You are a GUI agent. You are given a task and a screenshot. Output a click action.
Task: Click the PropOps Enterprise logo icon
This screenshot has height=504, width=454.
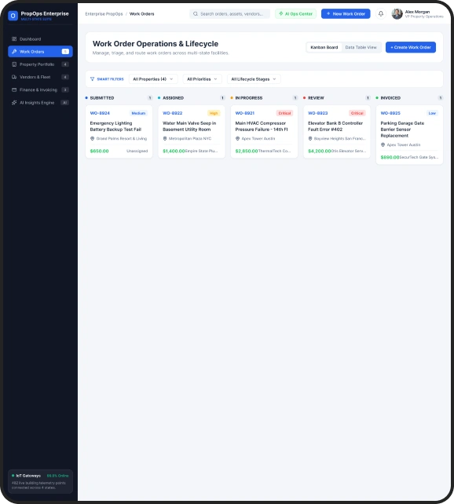pyautogui.click(x=13, y=16)
